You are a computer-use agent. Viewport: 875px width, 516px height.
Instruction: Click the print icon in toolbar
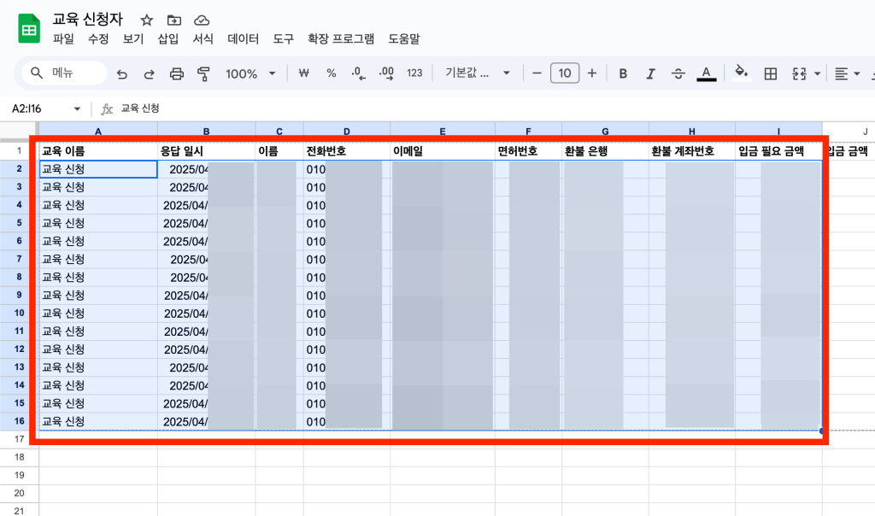[x=177, y=73]
